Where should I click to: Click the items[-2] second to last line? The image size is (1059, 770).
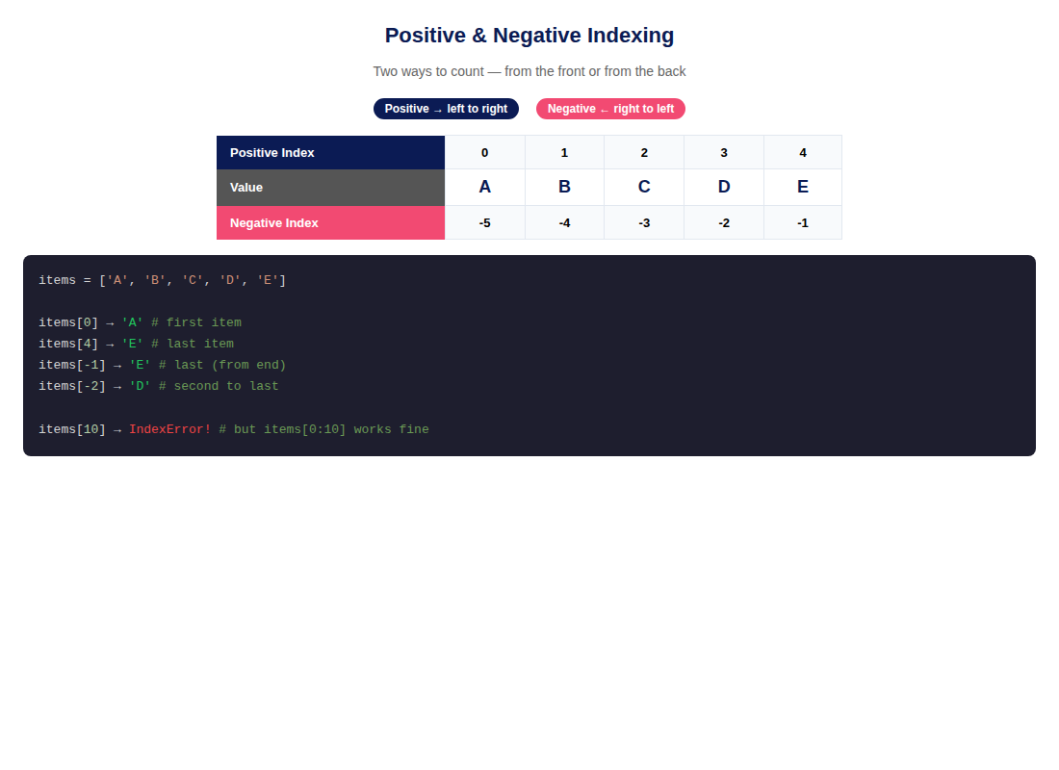coord(159,386)
